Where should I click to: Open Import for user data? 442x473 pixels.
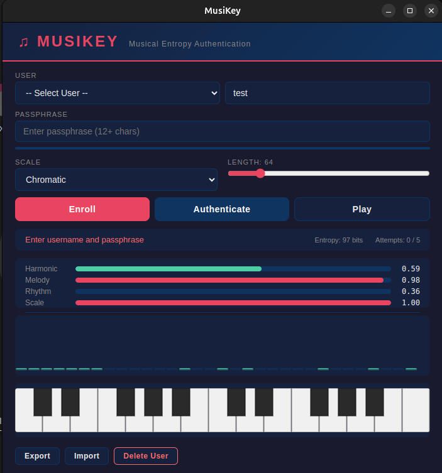(87, 456)
